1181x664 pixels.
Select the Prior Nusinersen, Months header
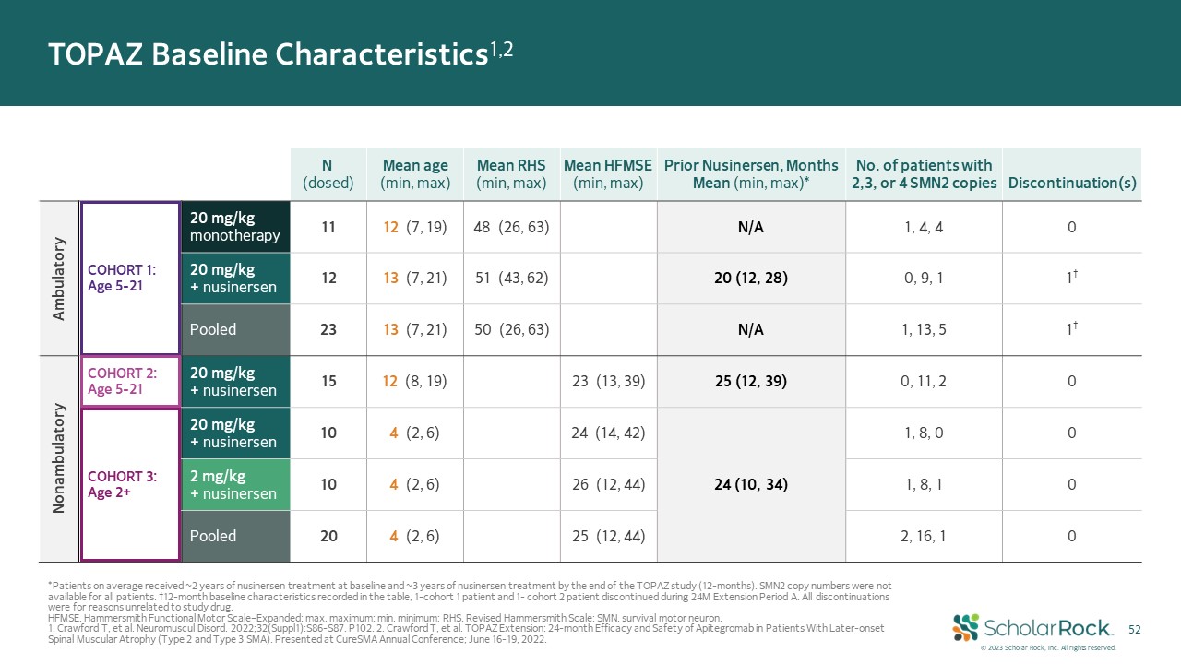tap(751, 174)
